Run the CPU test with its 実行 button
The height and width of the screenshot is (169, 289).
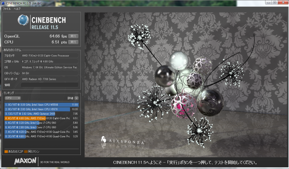pyautogui.click(x=73, y=42)
